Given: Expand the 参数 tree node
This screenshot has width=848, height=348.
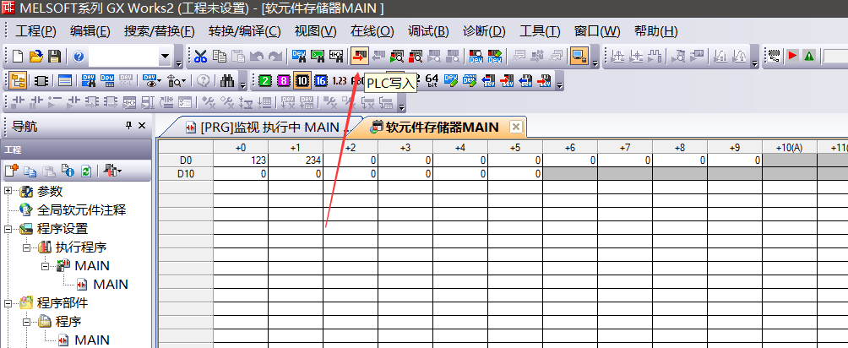Looking at the screenshot, I should 8,191.
